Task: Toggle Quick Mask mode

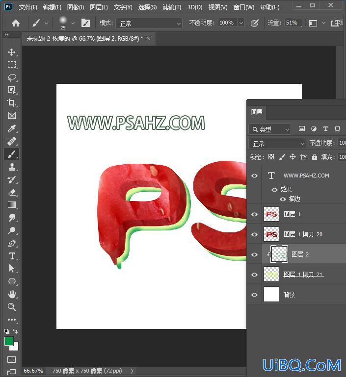Action: 11,359
